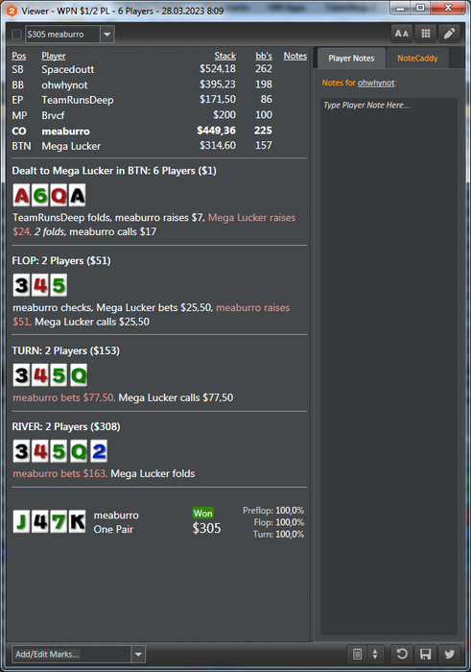Sort by the Stack column header
This screenshot has width=471, height=672.
224,56
